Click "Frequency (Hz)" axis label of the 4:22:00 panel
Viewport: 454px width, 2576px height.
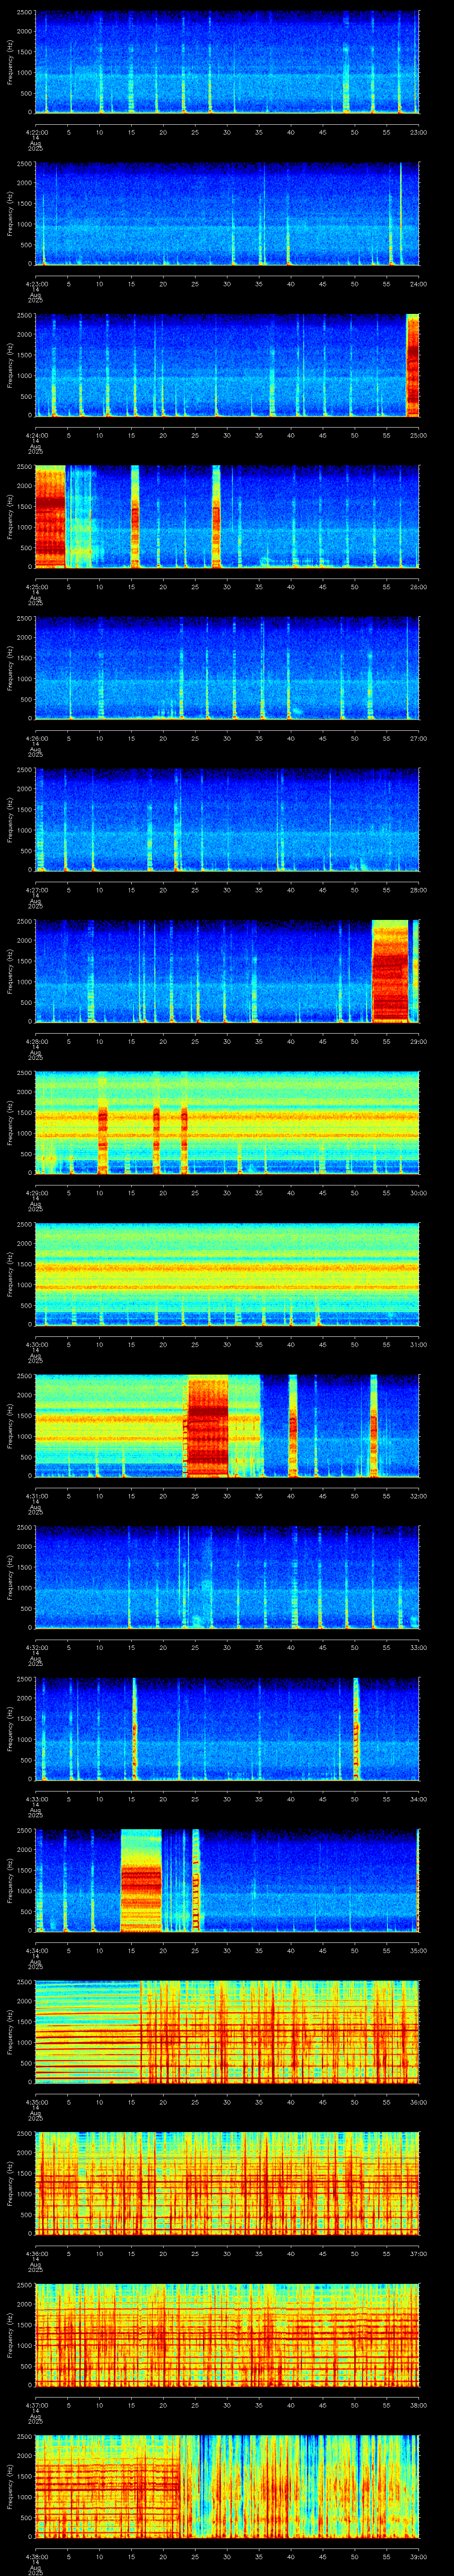click(10, 62)
